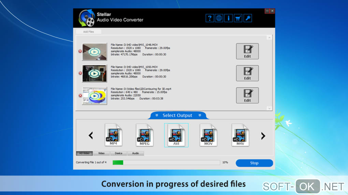
Task: Edit the MVI_1050.MOV file
Action: coord(247,73)
